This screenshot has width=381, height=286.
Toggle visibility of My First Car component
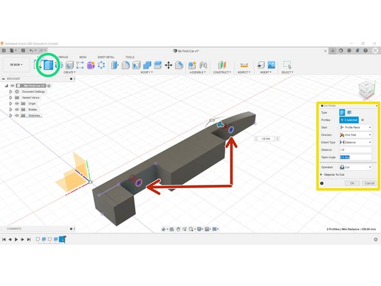point(13,86)
